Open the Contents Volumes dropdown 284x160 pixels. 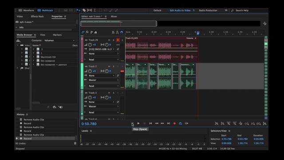[x=59, y=40]
